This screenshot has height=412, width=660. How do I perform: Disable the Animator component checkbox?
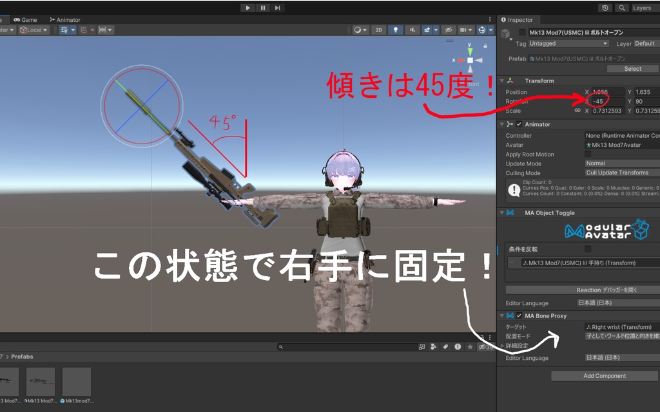click(519, 124)
